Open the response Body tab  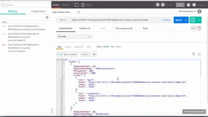coord(59,47)
